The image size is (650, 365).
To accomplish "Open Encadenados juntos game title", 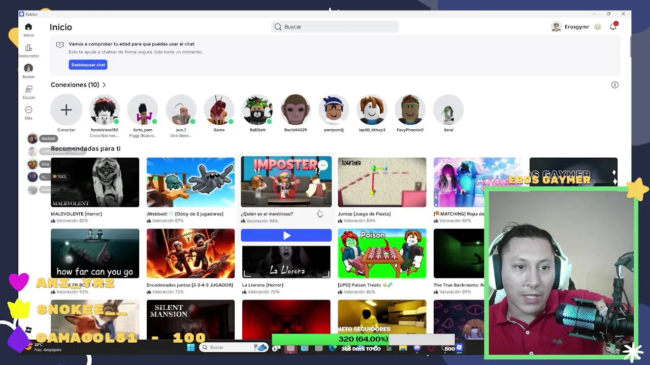I will coord(190,285).
